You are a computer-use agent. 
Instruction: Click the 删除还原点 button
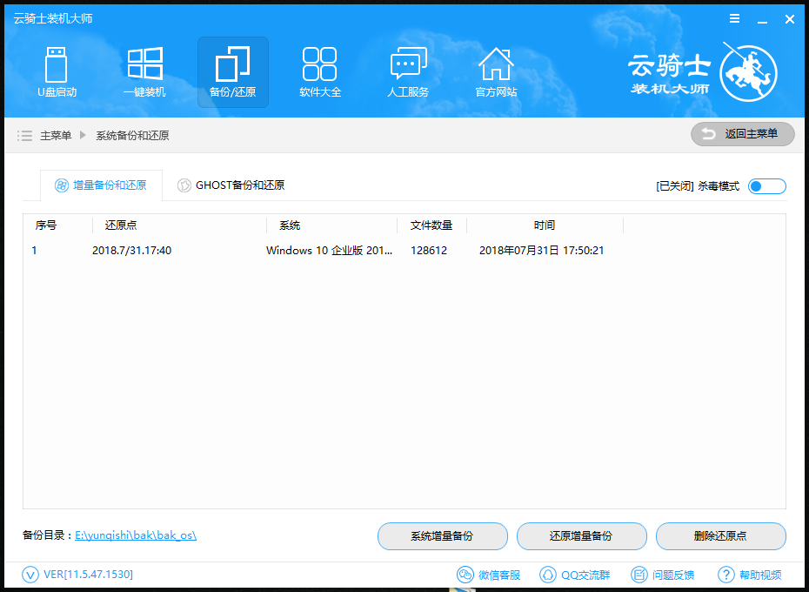721,536
